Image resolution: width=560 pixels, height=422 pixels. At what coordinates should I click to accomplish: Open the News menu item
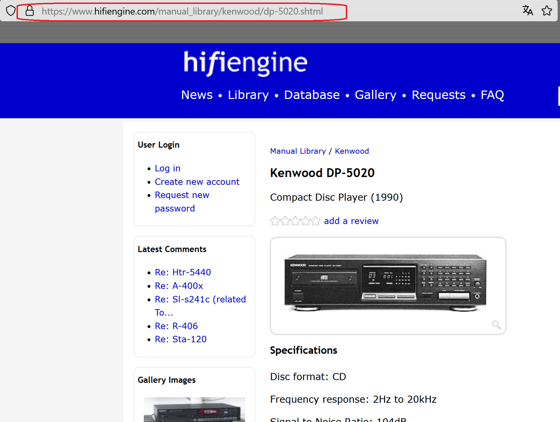[x=197, y=95]
